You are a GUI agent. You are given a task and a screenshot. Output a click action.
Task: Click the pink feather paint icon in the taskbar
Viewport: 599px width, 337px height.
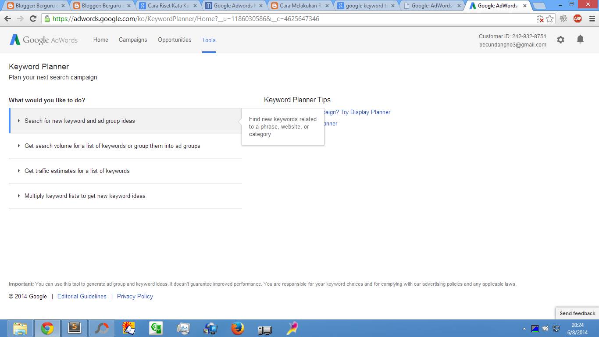click(292, 328)
